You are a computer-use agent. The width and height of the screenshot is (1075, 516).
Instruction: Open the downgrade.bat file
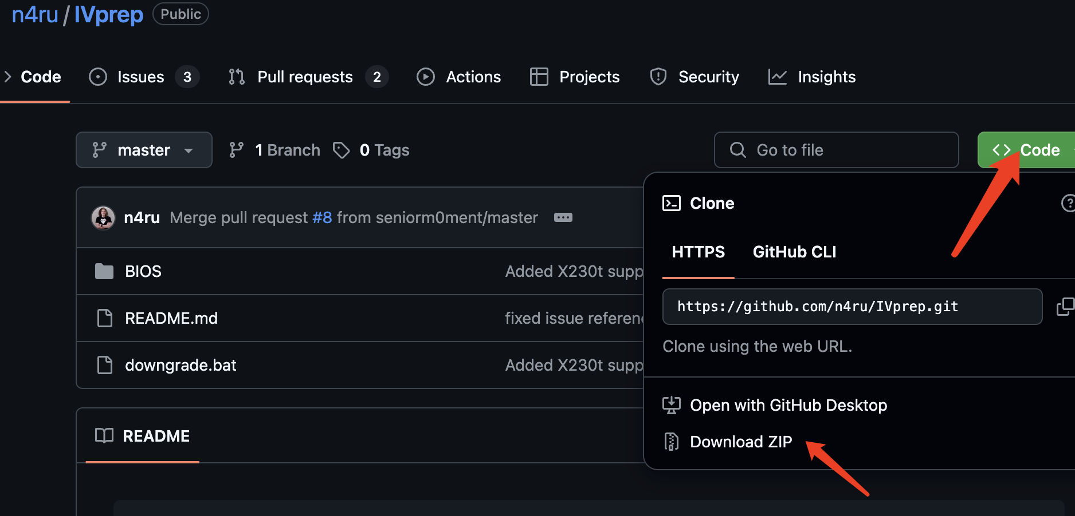click(x=181, y=365)
